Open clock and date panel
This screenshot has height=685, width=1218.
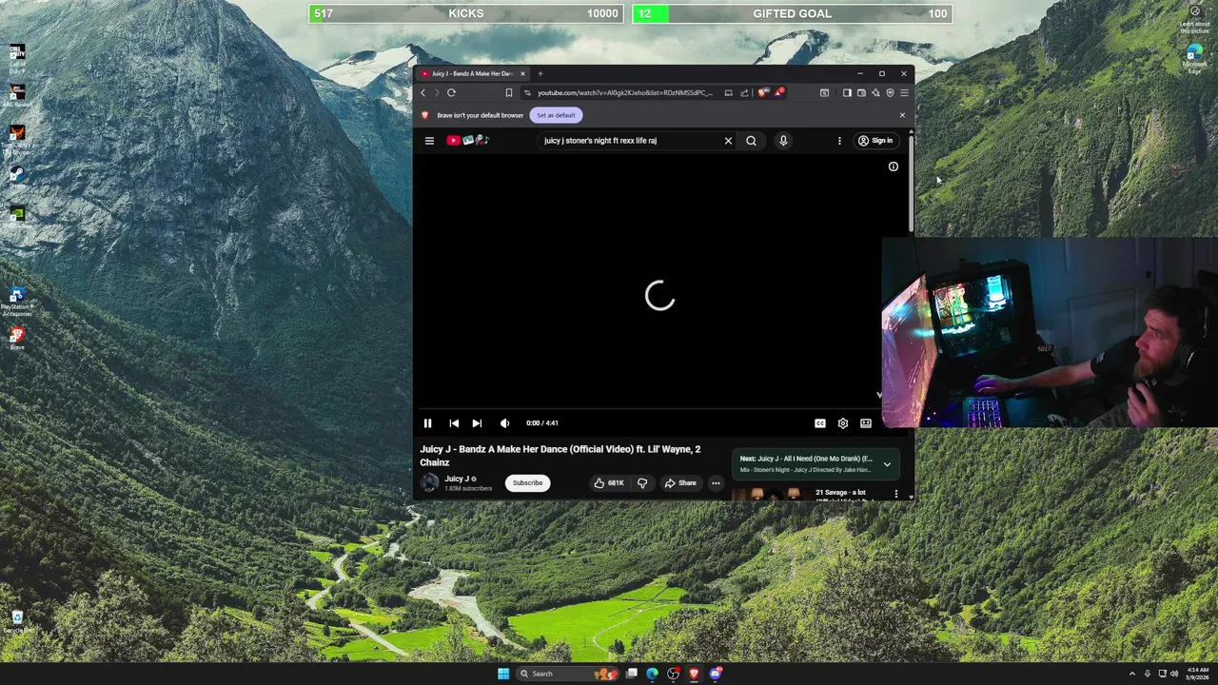(1197, 674)
